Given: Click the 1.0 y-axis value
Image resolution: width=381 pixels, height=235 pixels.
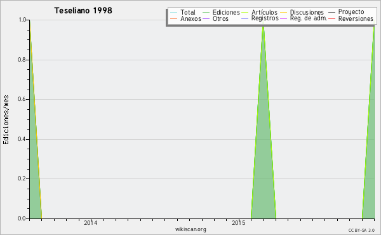Looking at the screenshot, I should 22,20.
